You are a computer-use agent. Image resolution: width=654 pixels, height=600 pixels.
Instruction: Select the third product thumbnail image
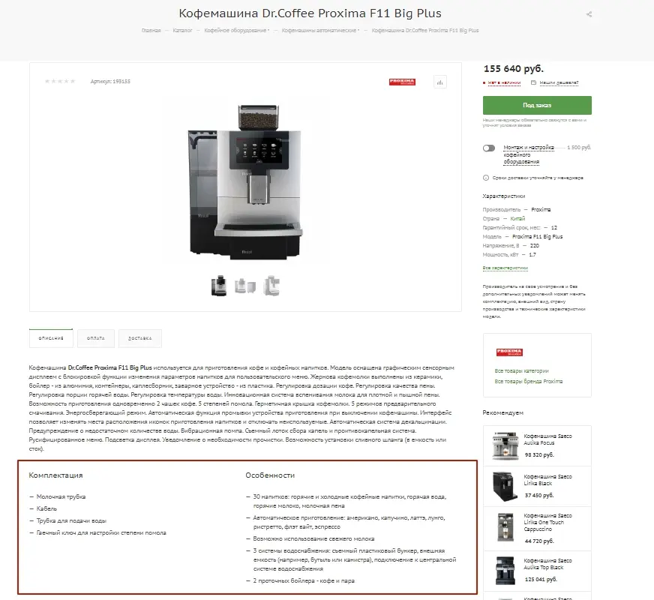[271, 286]
